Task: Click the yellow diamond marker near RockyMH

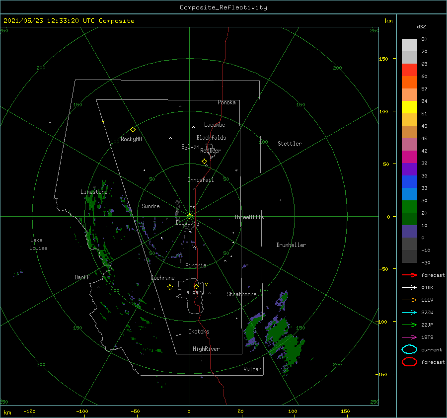Action: click(133, 130)
